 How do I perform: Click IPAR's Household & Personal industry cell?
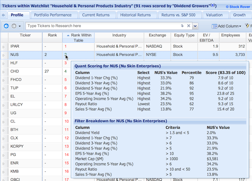[x=119, y=47]
